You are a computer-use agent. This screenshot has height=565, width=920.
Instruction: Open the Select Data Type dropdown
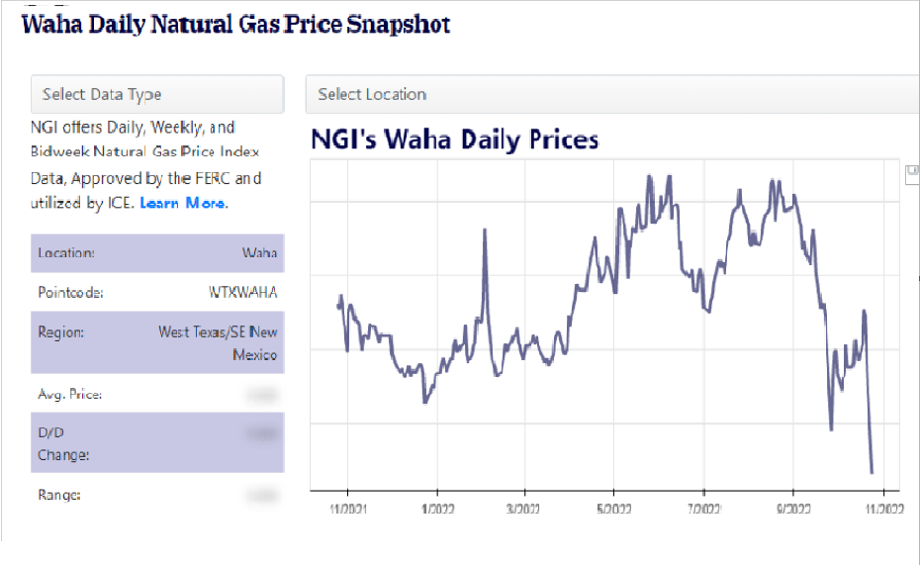coord(157,94)
